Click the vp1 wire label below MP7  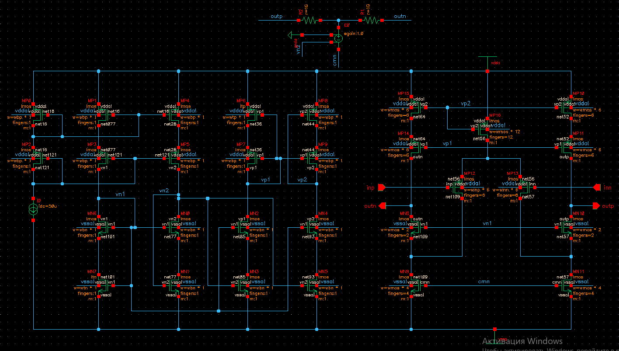coord(266,180)
